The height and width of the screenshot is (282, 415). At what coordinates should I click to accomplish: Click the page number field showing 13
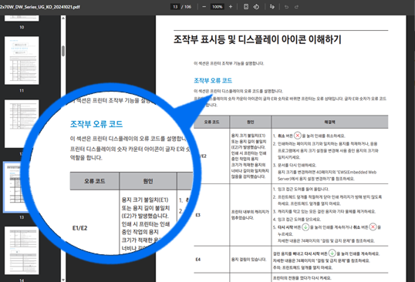tap(175, 7)
